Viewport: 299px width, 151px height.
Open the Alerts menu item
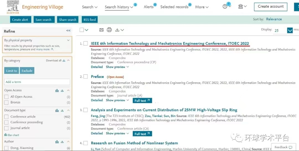pos(149,7)
